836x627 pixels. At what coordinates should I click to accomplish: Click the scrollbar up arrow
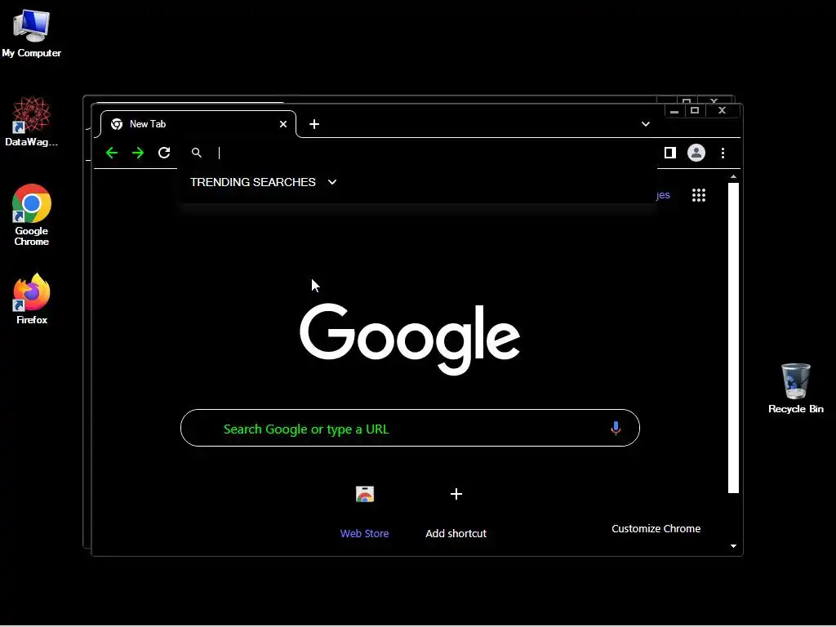(x=734, y=176)
